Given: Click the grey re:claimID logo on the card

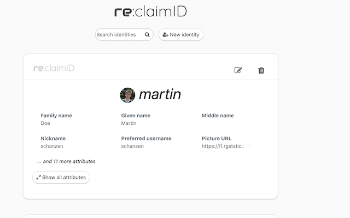Looking at the screenshot, I should (54, 69).
